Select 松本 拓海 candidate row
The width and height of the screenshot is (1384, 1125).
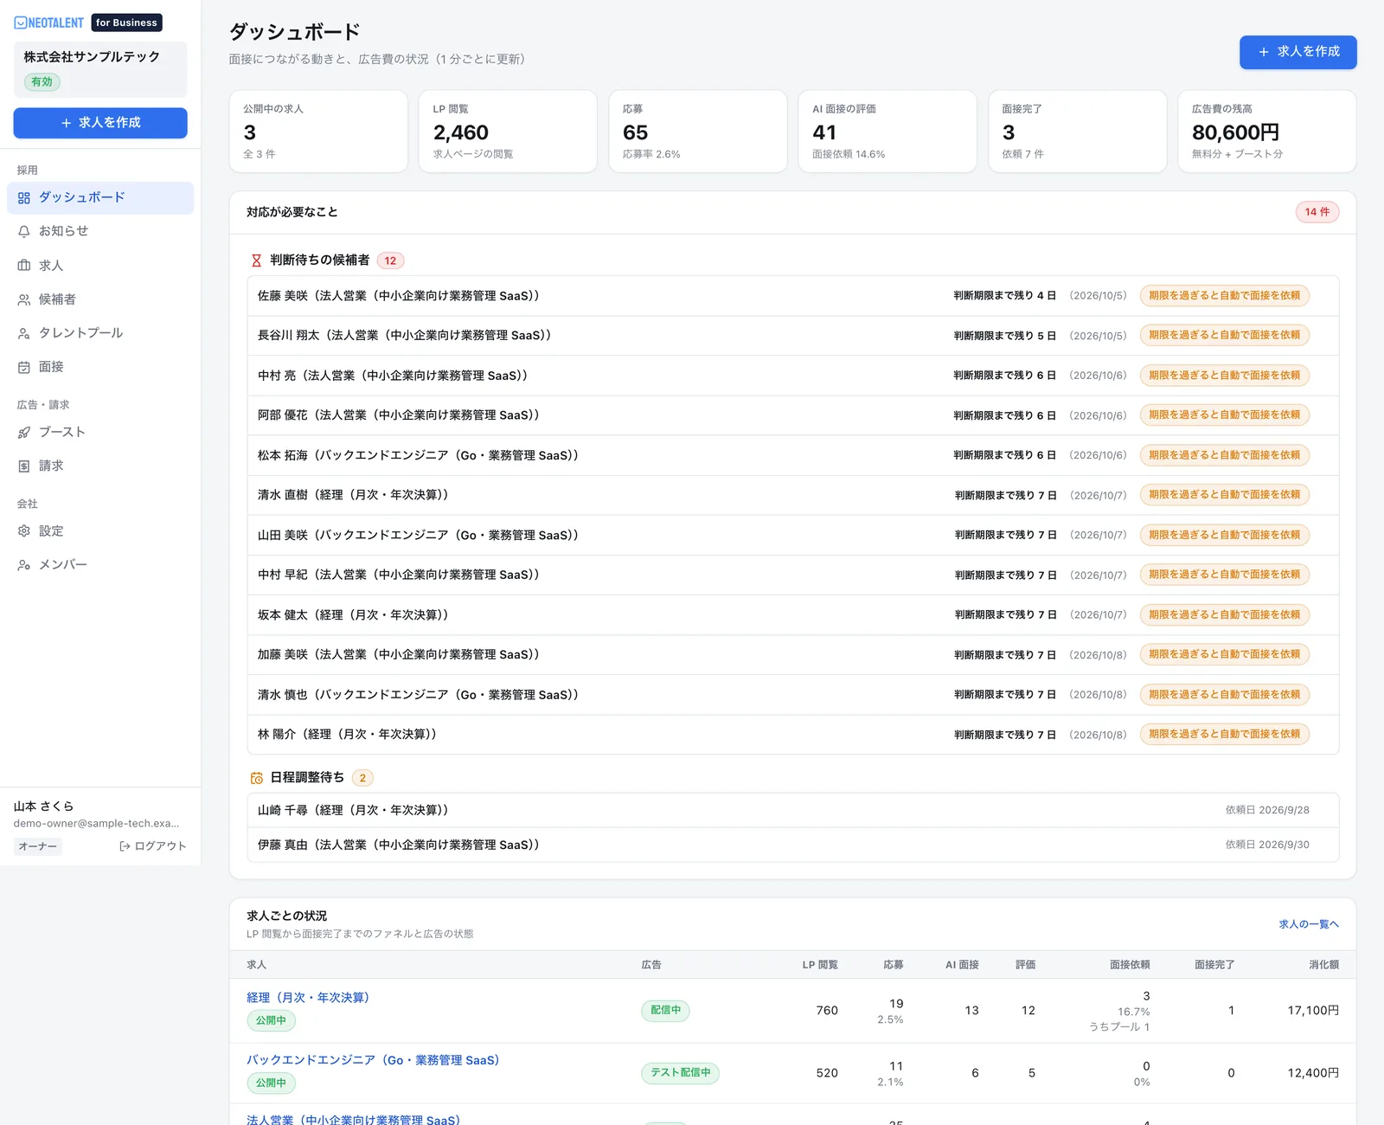click(792, 455)
